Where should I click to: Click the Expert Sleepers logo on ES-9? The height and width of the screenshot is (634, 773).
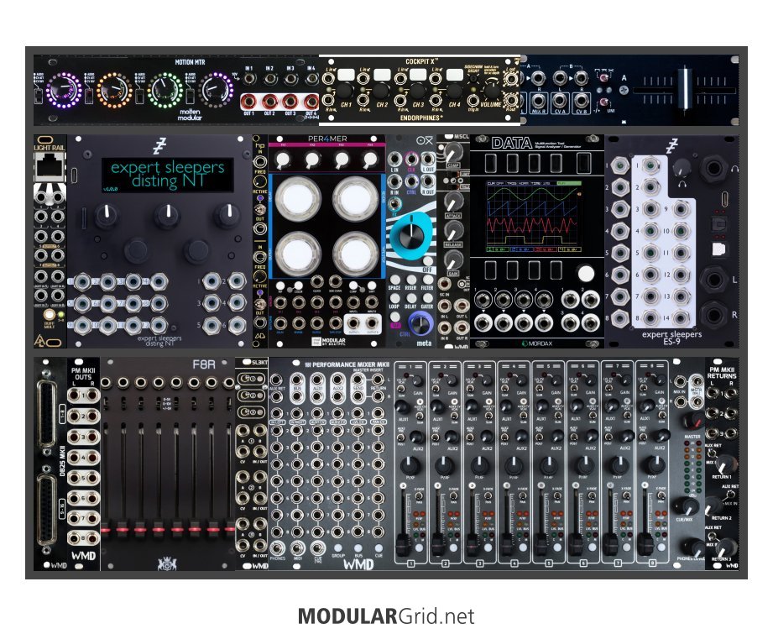(671, 147)
